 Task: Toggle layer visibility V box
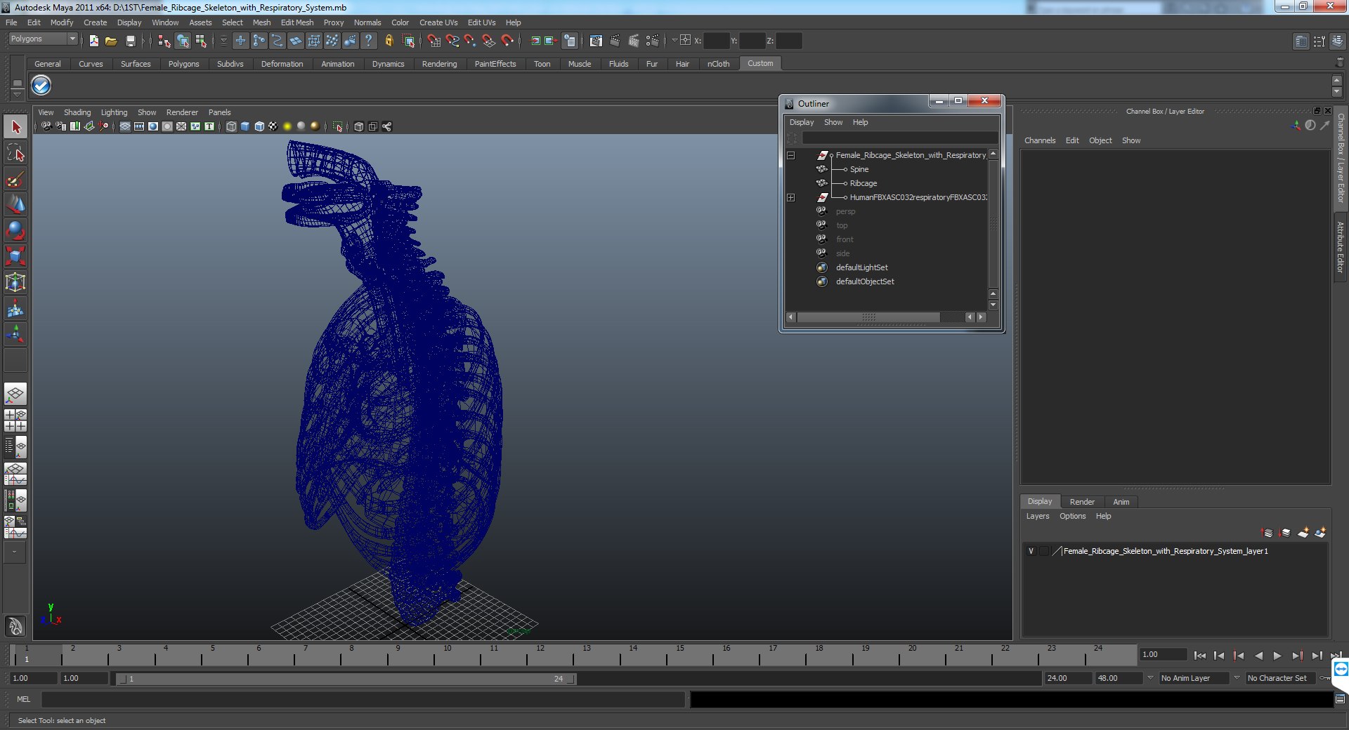click(1031, 551)
